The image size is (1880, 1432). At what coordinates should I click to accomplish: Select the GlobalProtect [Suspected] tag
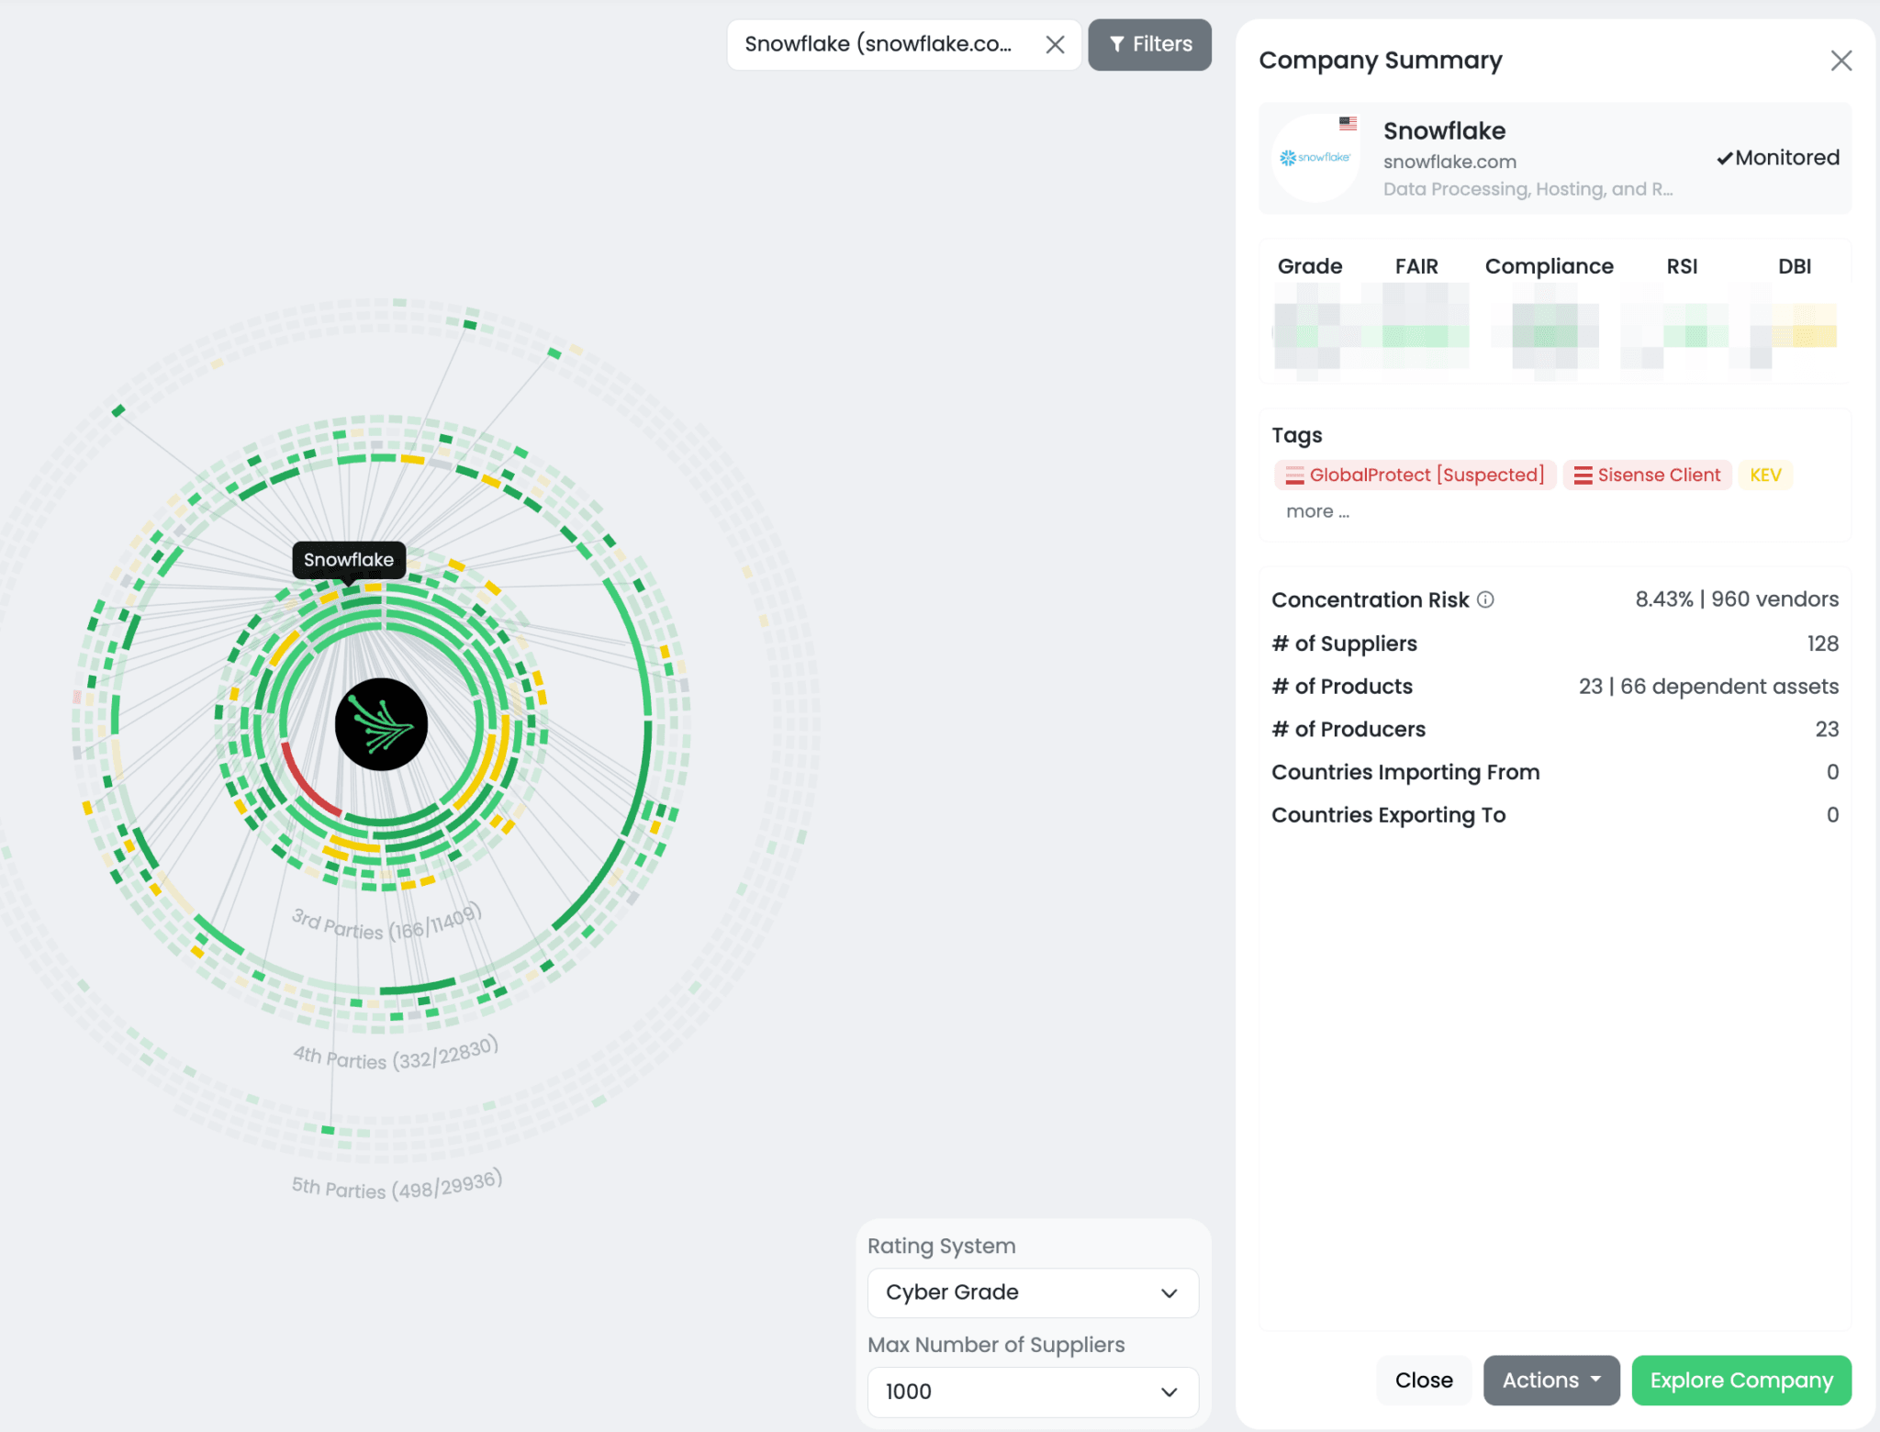point(1415,475)
